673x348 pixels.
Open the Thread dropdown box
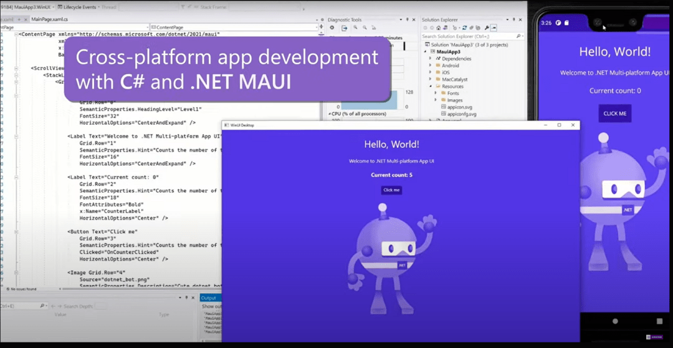[148, 7]
